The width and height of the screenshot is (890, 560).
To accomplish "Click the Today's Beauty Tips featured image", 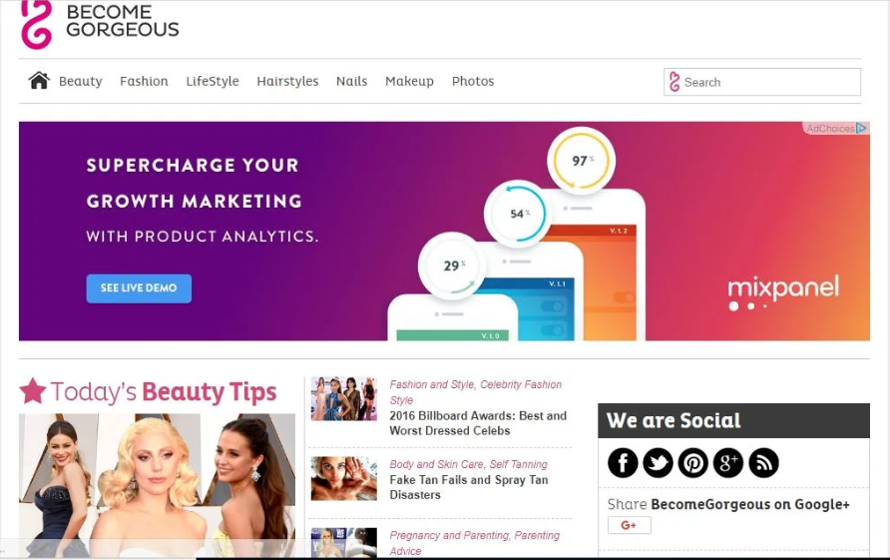I will (158, 485).
